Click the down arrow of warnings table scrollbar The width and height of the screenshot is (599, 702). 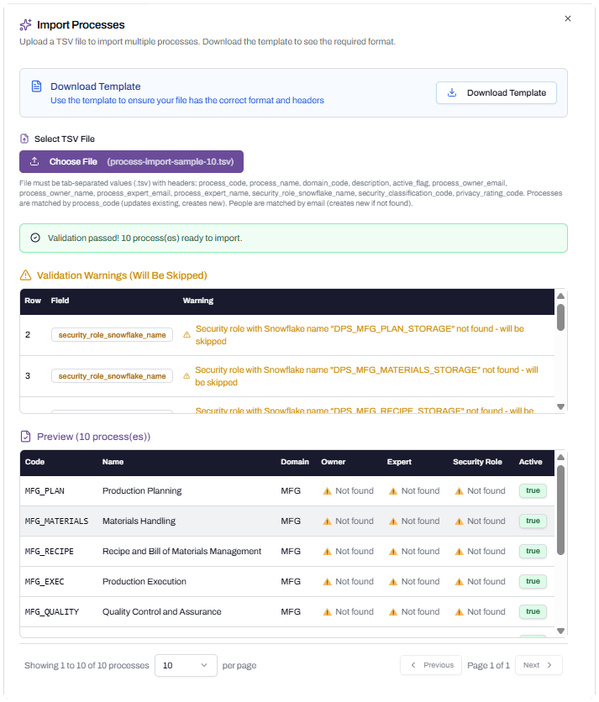560,407
